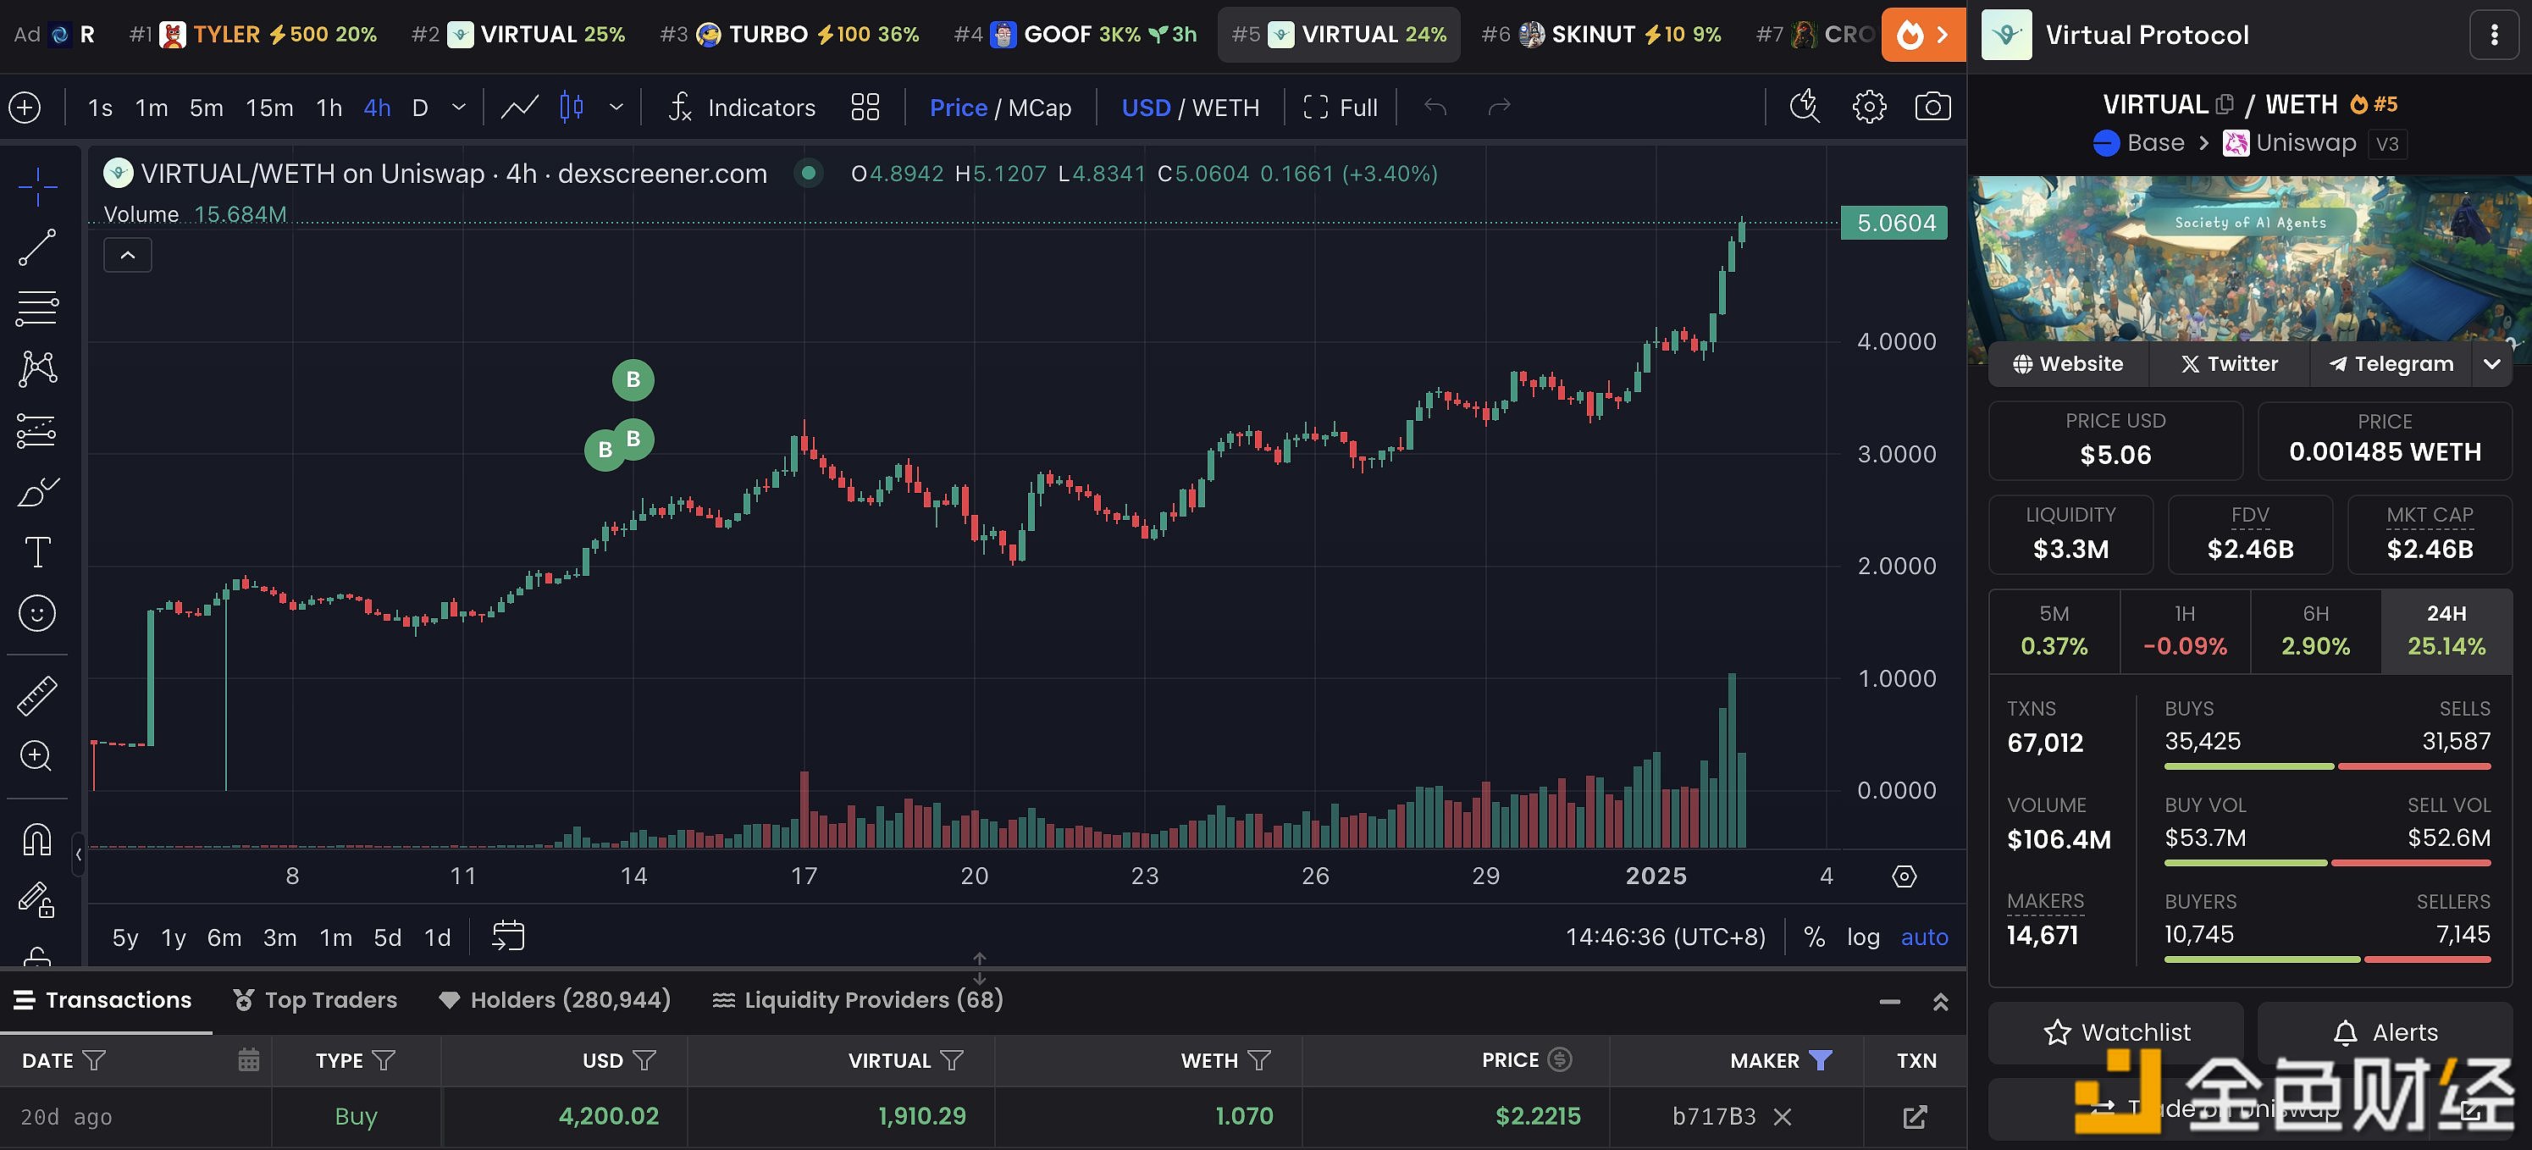Image resolution: width=2532 pixels, height=1150 pixels.
Task: Open chart settings gear icon
Action: tap(1869, 106)
